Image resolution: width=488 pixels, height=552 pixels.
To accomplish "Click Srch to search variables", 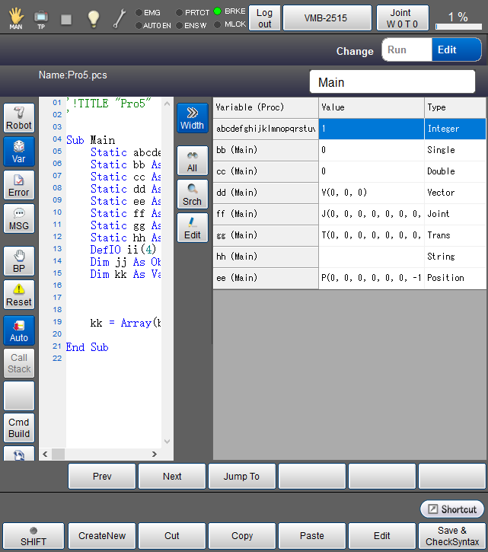I will [192, 194].
